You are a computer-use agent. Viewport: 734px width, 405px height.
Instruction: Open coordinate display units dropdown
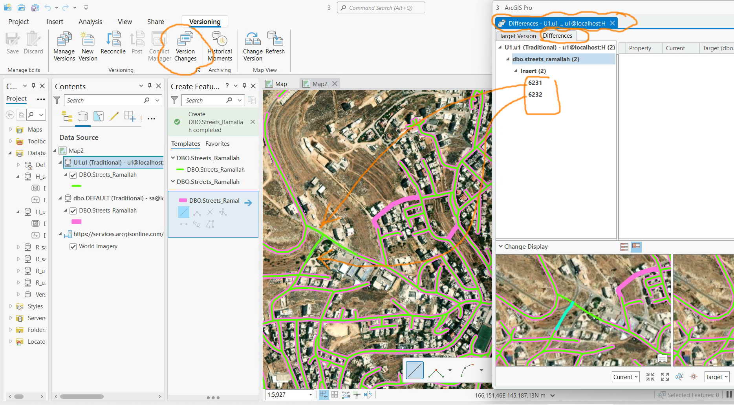pos(553,396)
